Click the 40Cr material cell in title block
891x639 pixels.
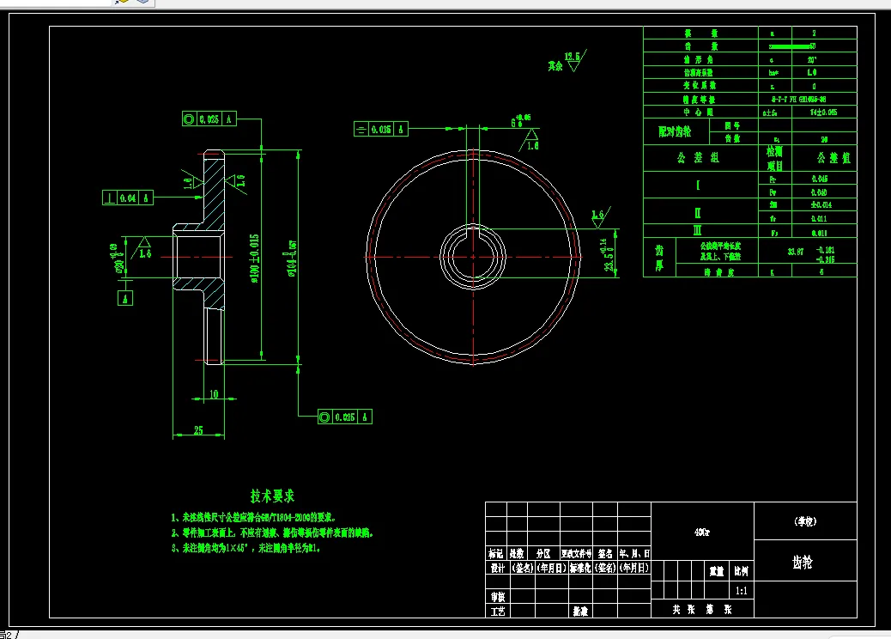[702, 532]
